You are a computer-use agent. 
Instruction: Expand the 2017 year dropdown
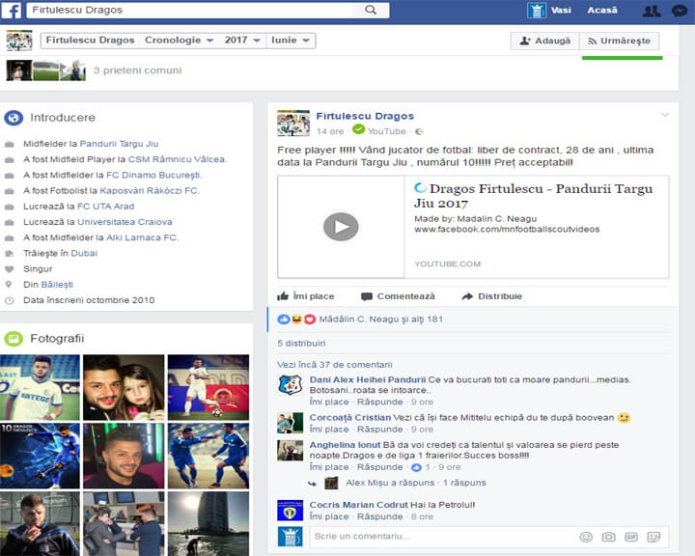point(242,41)
